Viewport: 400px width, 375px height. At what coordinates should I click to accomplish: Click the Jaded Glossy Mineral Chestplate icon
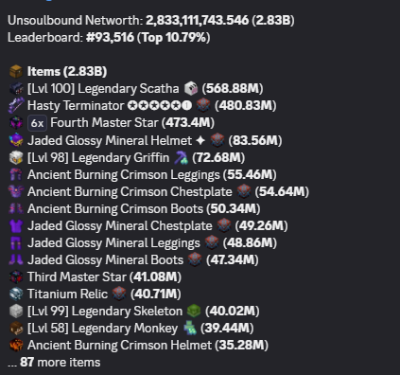[x=16, y=225]
